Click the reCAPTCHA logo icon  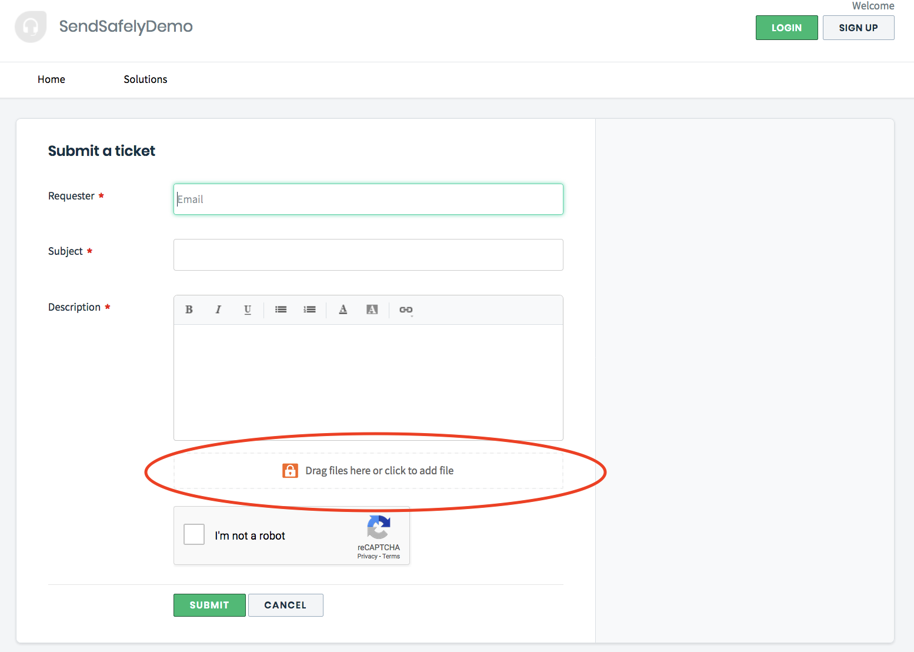pyautogui.click(x=379, y=527)
